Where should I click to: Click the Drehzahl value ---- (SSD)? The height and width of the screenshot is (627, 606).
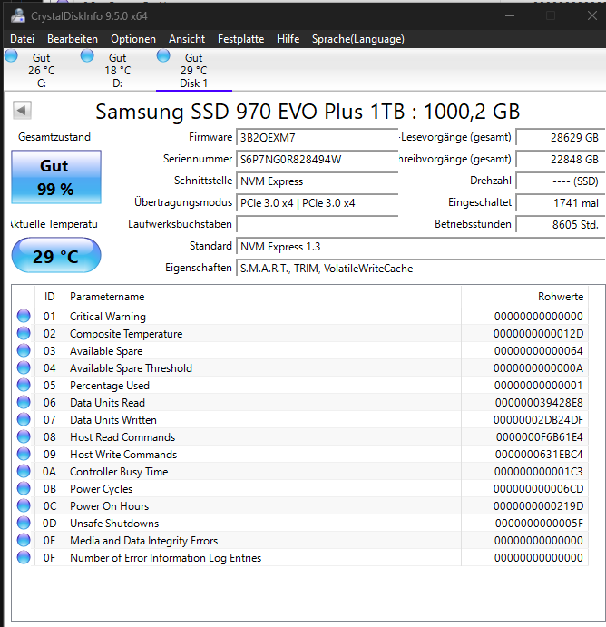pyautogui.click(x=560, y=181)
